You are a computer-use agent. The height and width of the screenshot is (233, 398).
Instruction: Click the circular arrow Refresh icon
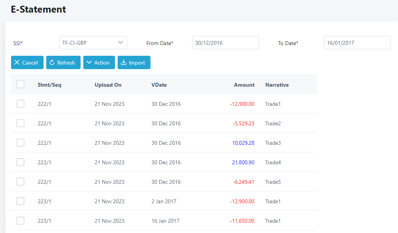click(52, 63)
